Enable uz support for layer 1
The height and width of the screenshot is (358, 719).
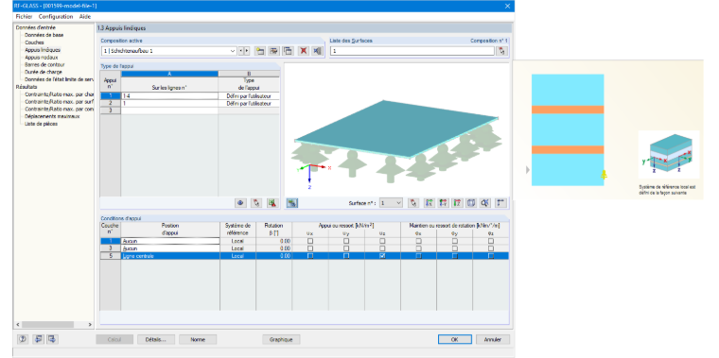[x=382, y=241]
